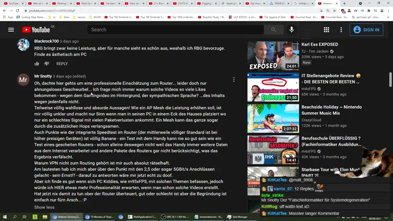This screenshot has height=221, width=393.
Task: Open CrazyCloud channel link
Action: click(x=311, y=120)
